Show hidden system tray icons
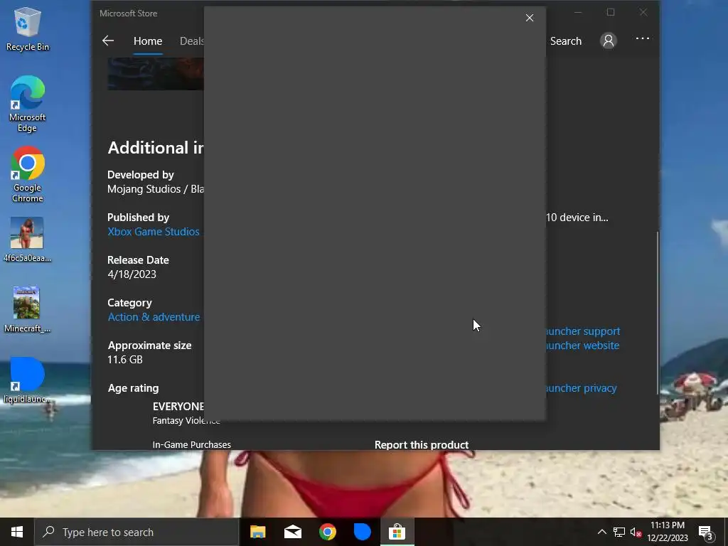 (x=601, y=532)
